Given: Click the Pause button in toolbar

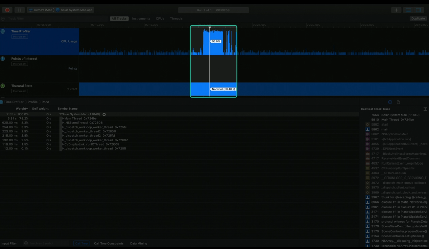Looking at the screenshot, I should (19, 10).
